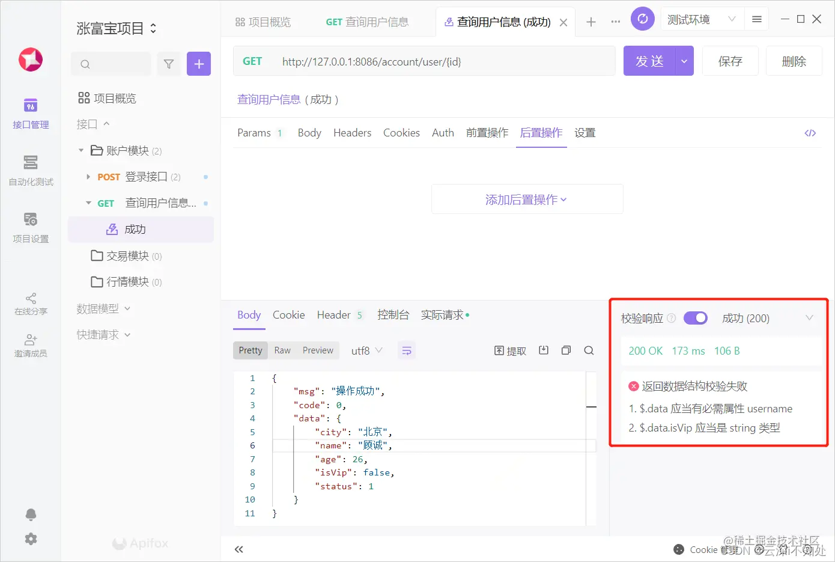The height and width of the screenshot is (562, 835).
Task: Switch response view to Preview
Action: click(318, 350)
